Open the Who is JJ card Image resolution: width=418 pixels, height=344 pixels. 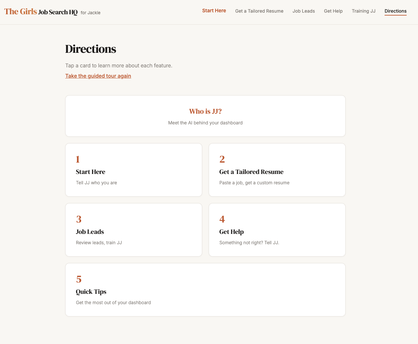coord(205,116)
